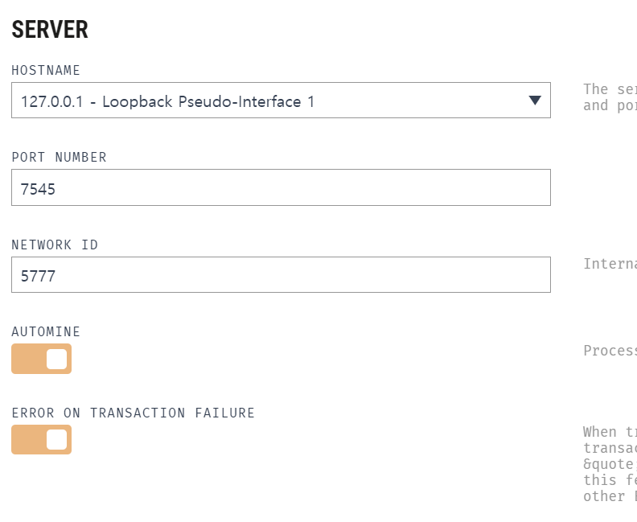Viewport: 637px width, 522px height.
Task: Click the white knob of the Error toggle
Action: pyautogui.click(x=56, y=439)
